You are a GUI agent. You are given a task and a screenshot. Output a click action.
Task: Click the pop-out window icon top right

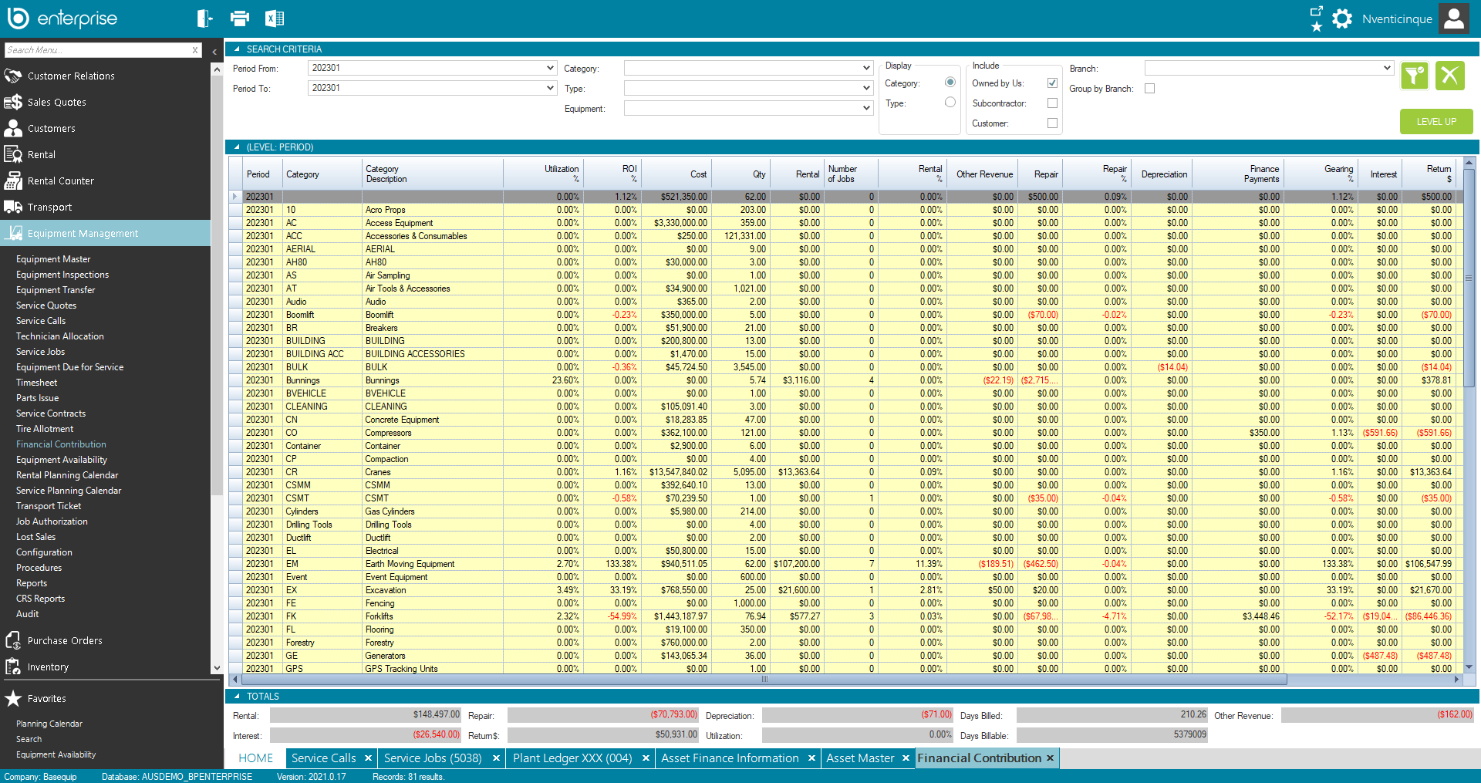coord(1316,12)
